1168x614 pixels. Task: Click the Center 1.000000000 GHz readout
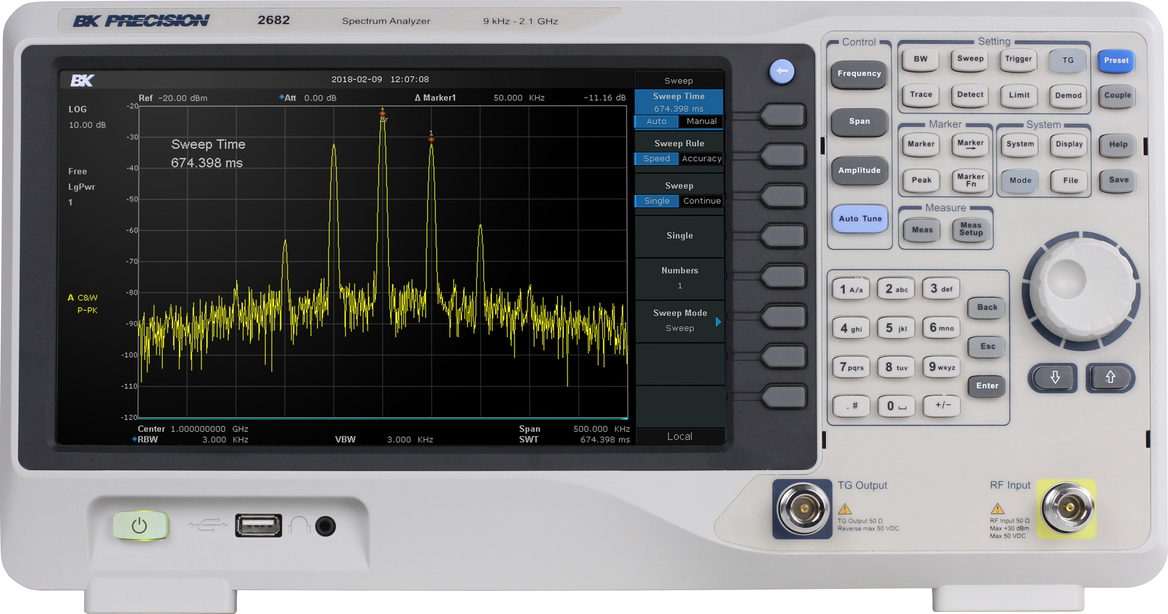click(x=193, y=429)
